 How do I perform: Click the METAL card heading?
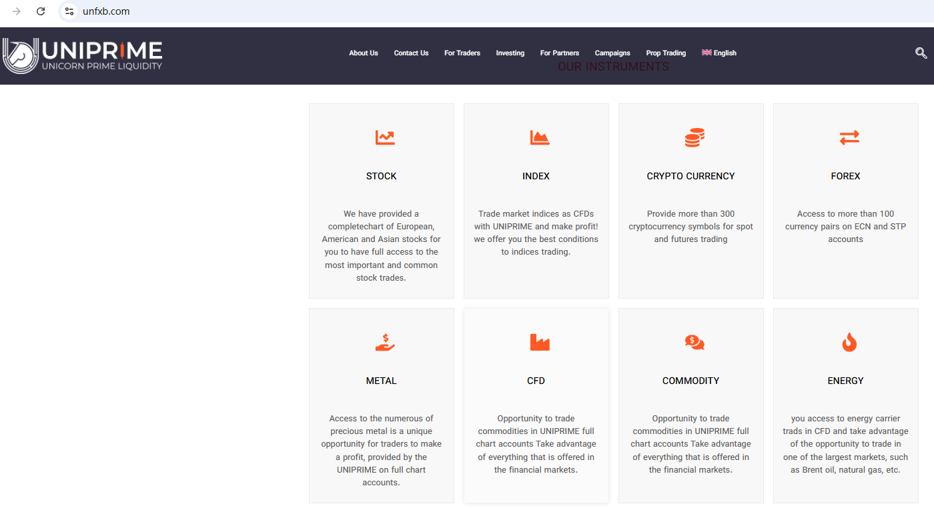click(x=382, y=381)
